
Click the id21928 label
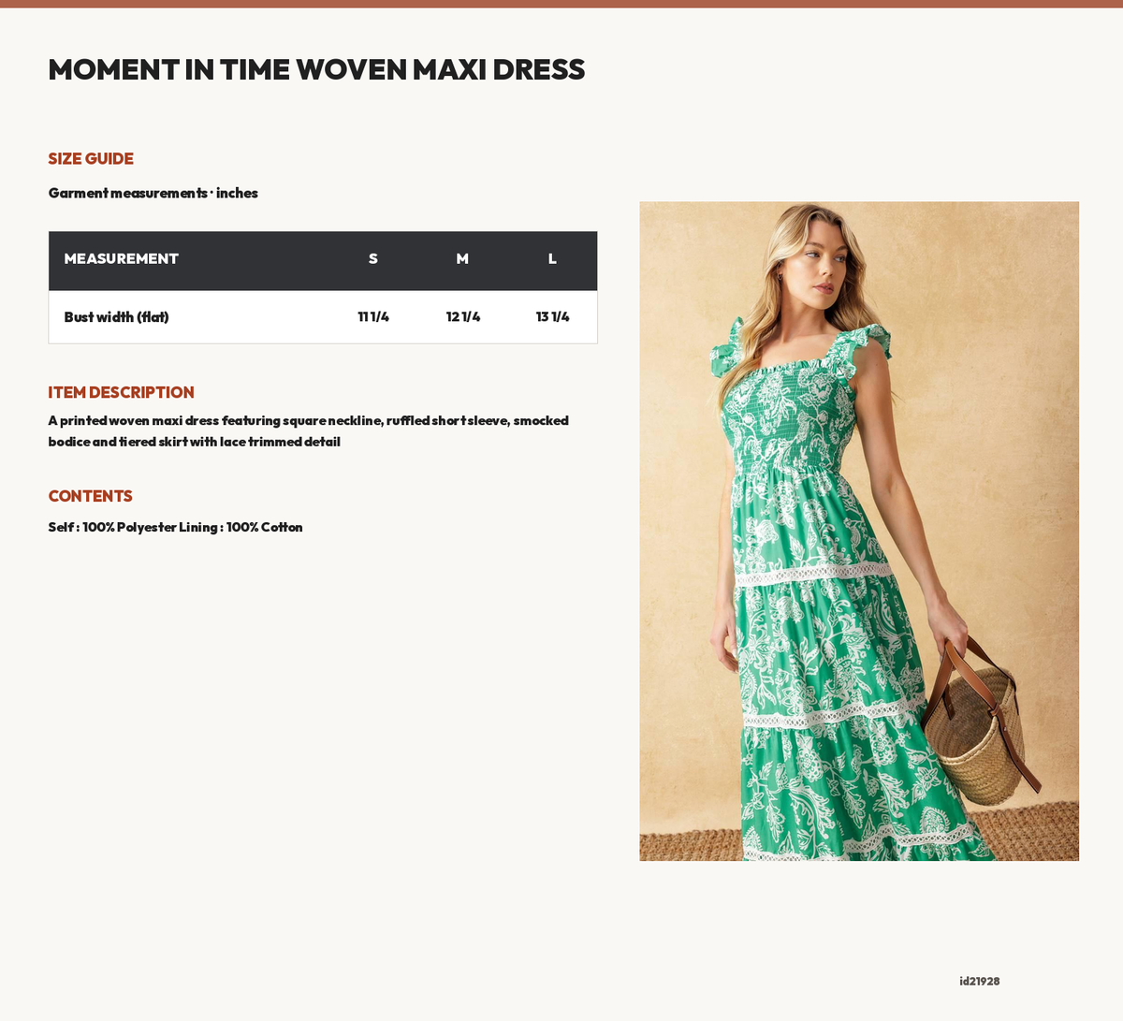click(980, 982)
